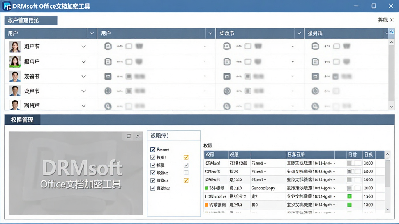Screen dimensions: 399x224
Task: Click the fourth user row's clock icon in second column
Action: (108, 91)
